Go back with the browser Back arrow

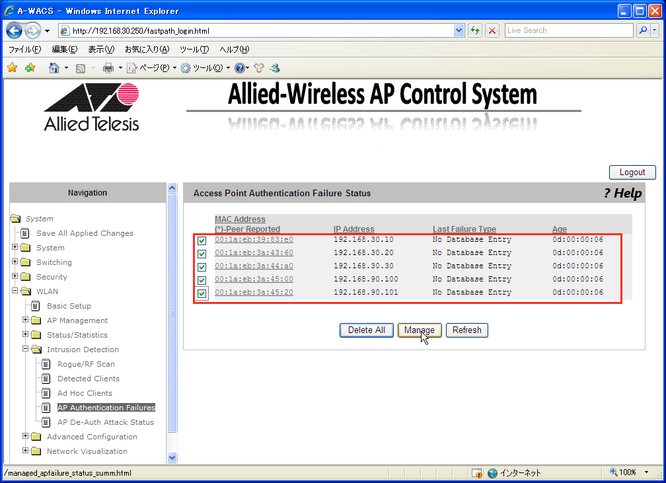pos(14,30)
